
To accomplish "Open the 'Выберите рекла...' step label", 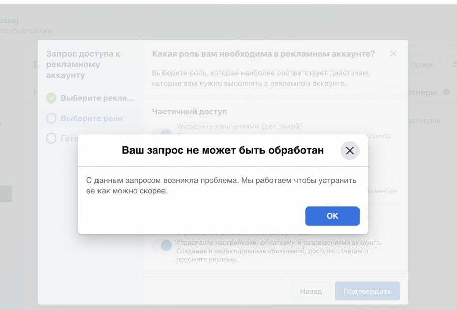I will click(x=98, y=98).
